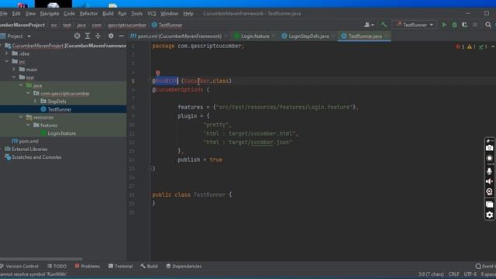Viewport: 496px width, 279px height.
Task: Open Version Control tool window
Action: coord(19,267)
